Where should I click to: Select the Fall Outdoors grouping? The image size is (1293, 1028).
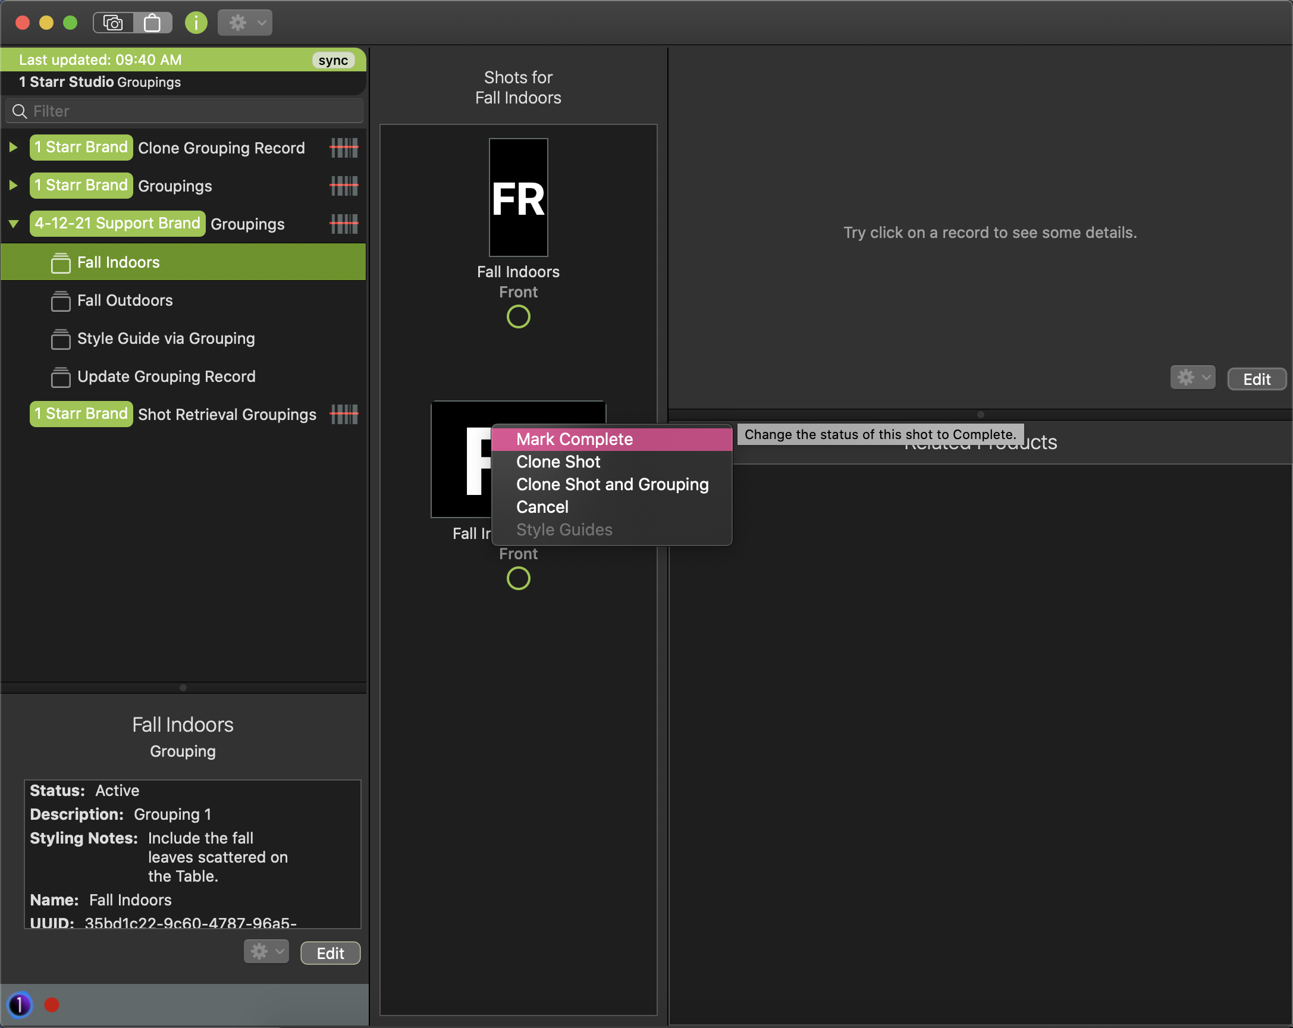[125, 300]
